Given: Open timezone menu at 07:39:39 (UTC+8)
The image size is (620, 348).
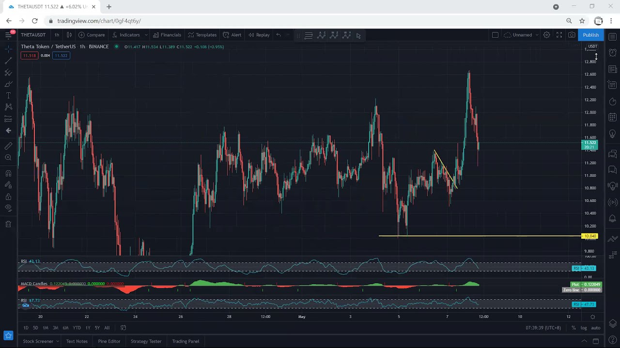Looking at the screenshot, I should point(543,328).
